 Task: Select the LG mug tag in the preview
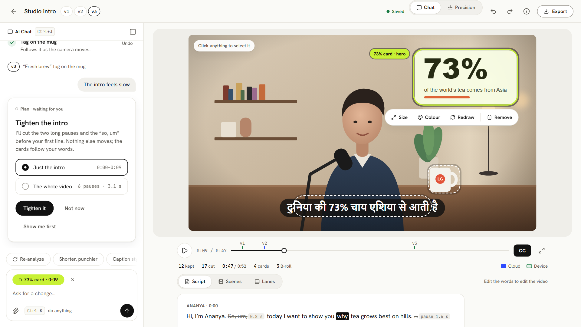[x=444, y=179]
